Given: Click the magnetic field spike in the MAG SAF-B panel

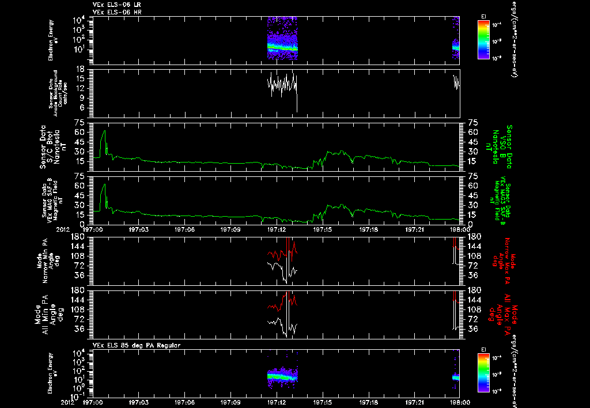Looking at the screenshot, I should tap(105, 185).
